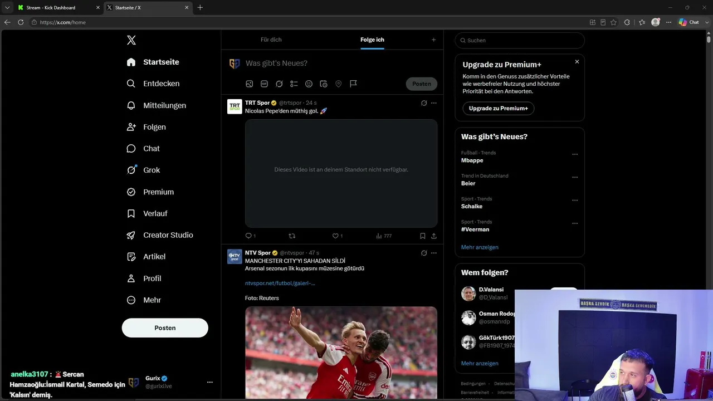Open the browser profile menu
Image resolution: width=713 pixels, height=401 pixels.
(656, 22)
